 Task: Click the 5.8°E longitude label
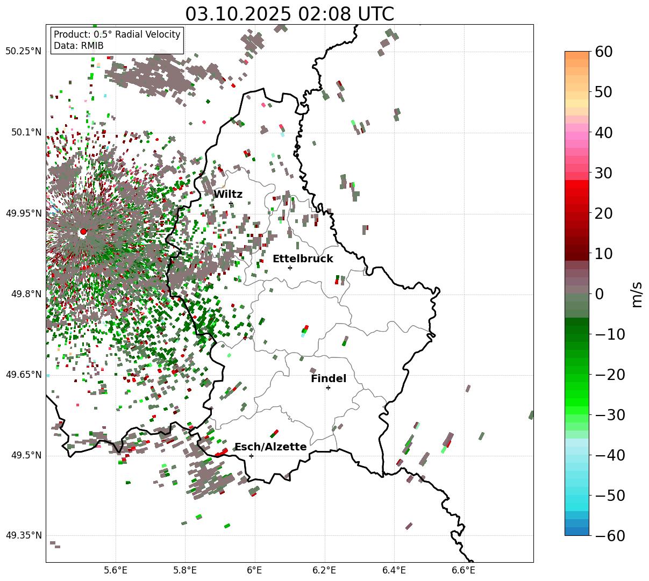186,570
